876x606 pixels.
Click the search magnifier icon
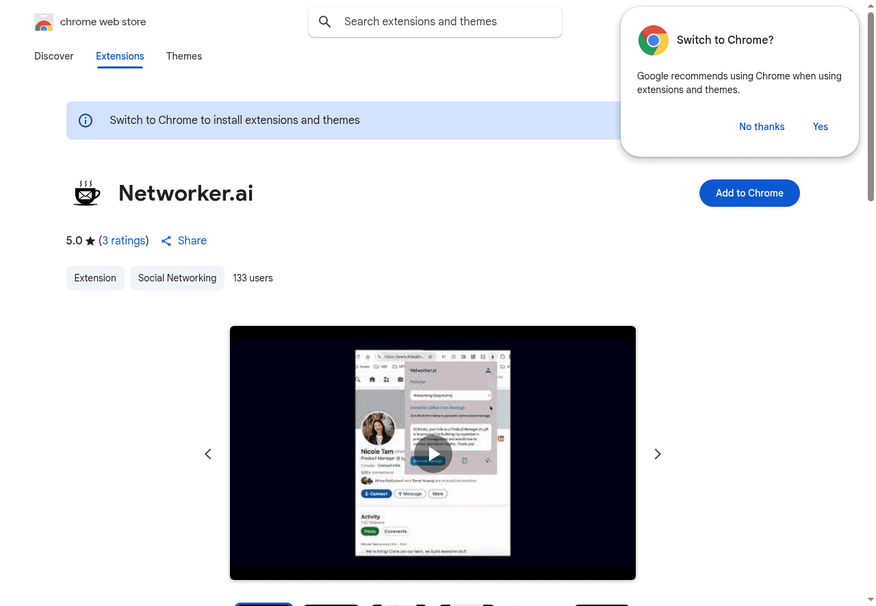325,21
